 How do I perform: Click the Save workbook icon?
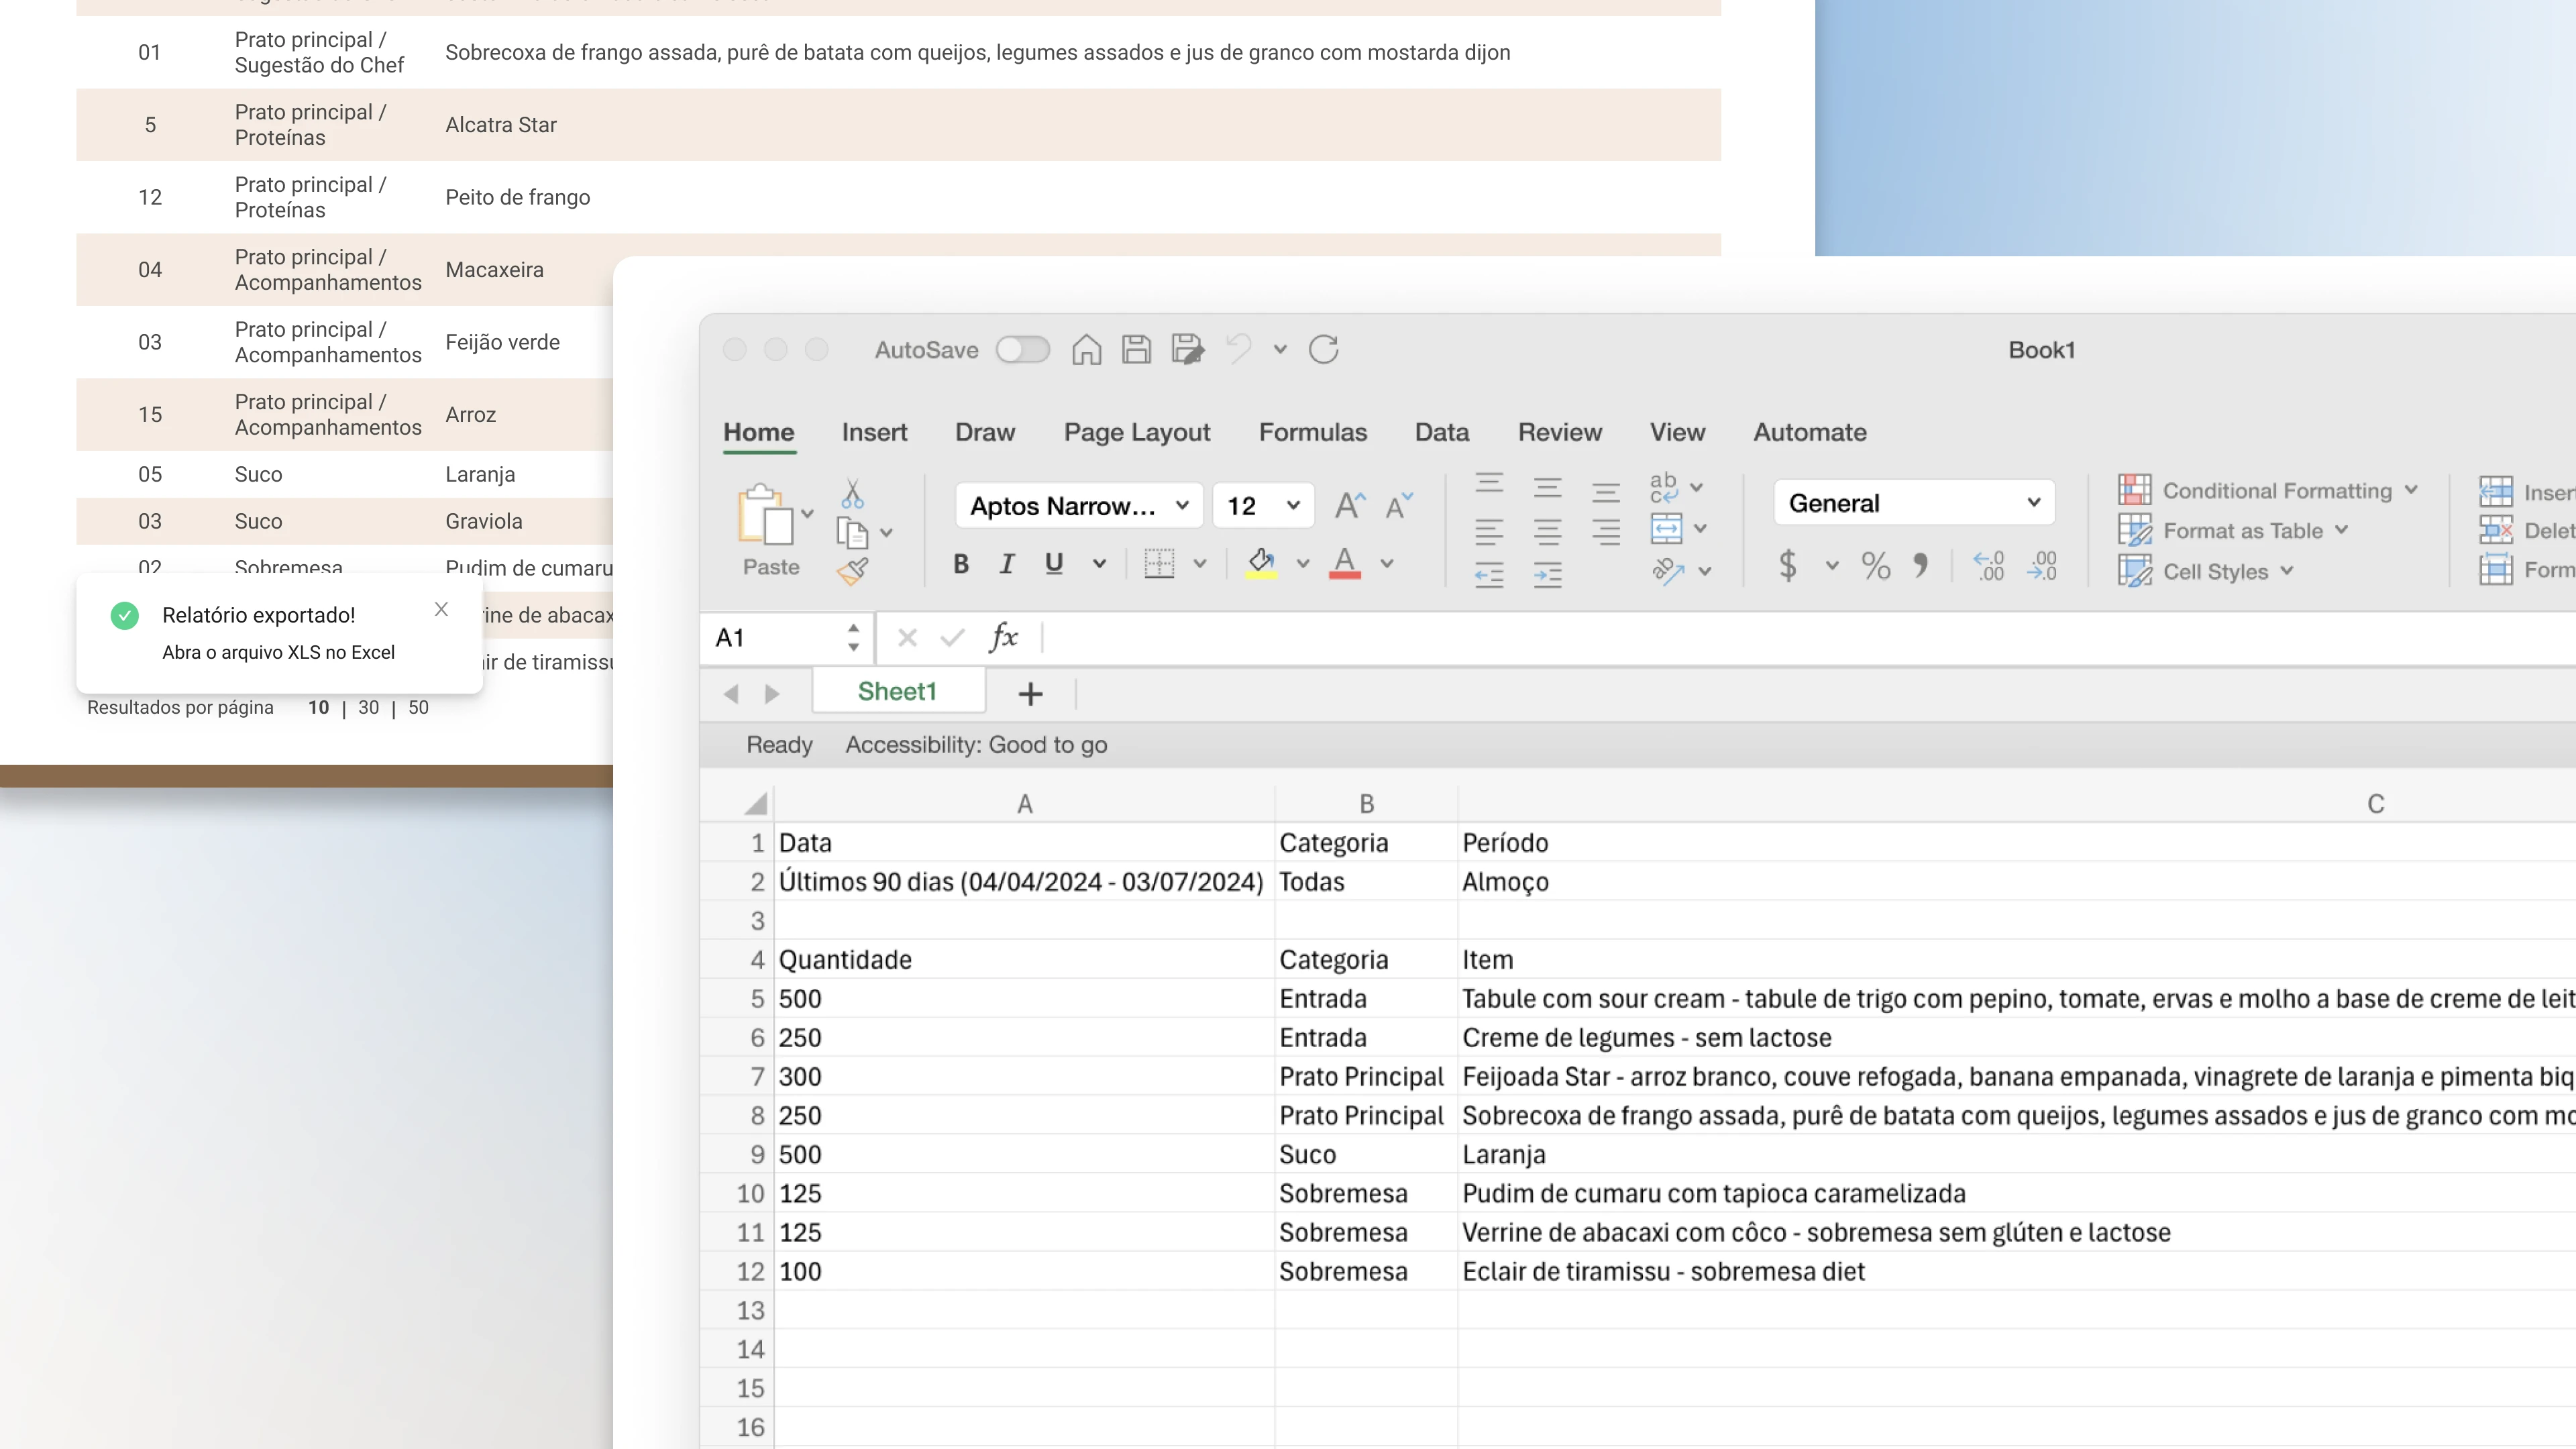coord(1136,349)
